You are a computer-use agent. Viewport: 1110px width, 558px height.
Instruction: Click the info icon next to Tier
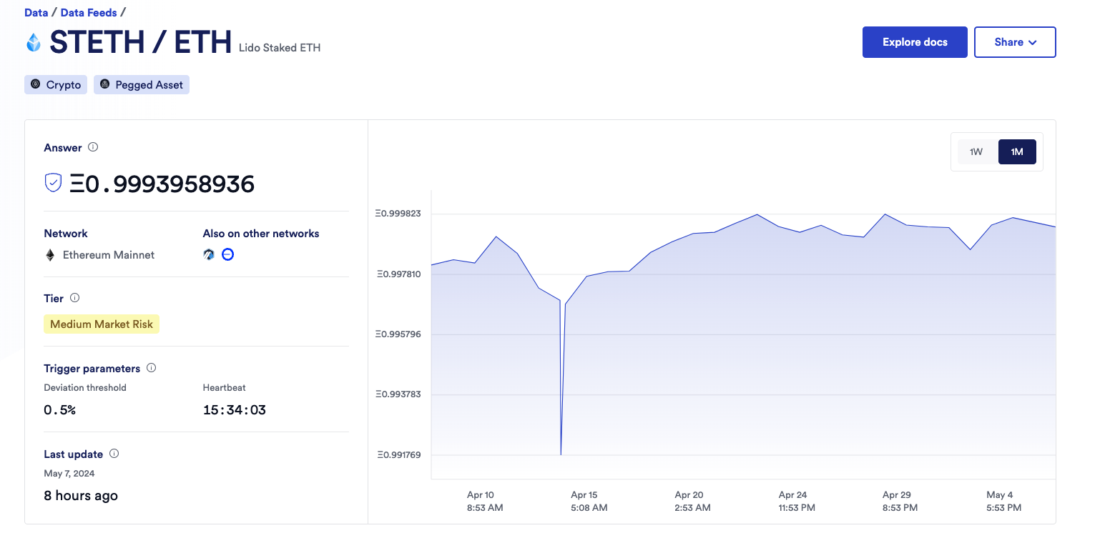74,298
